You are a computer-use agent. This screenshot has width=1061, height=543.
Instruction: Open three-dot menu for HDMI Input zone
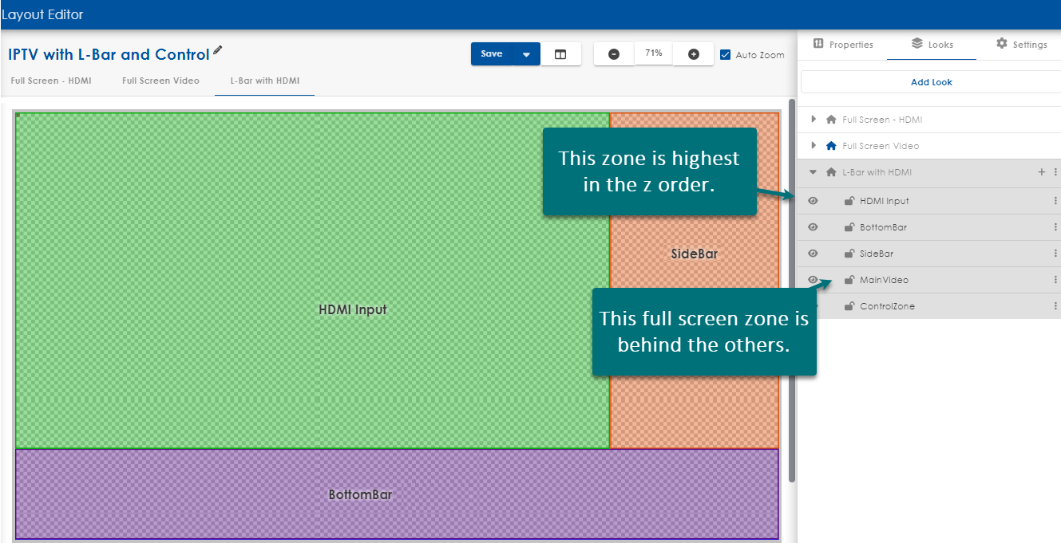1055,201
